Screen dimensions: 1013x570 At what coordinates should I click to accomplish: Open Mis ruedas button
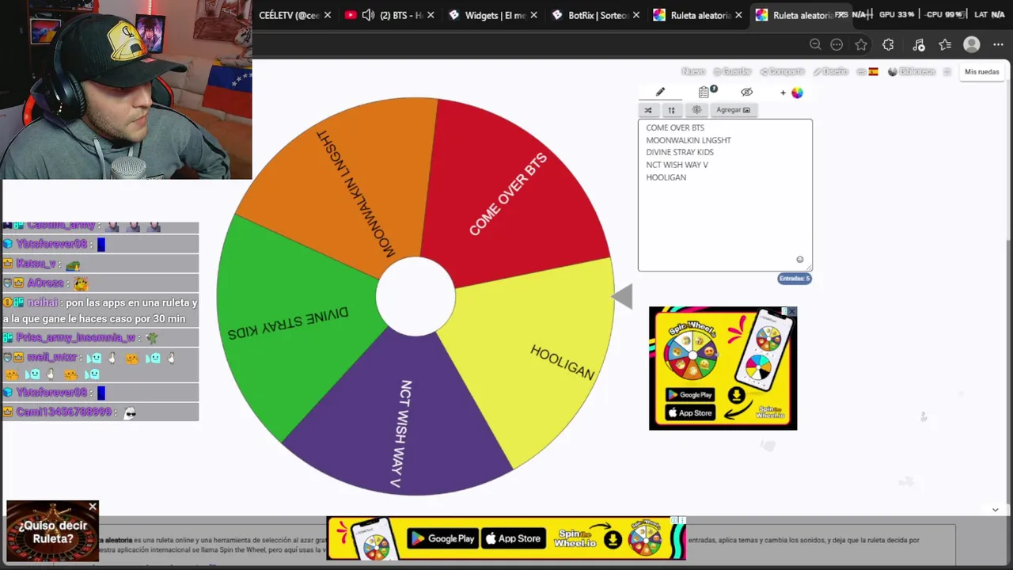[x=981, y=71]
